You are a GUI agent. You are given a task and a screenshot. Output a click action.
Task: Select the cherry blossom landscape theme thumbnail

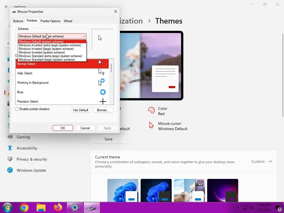[x=189, y=190]
